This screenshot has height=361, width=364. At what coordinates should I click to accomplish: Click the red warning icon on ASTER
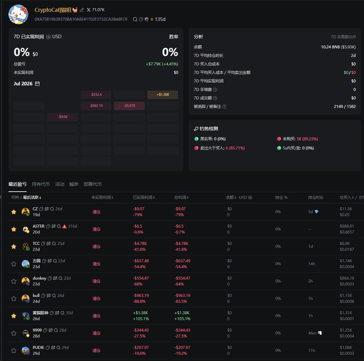64,226
